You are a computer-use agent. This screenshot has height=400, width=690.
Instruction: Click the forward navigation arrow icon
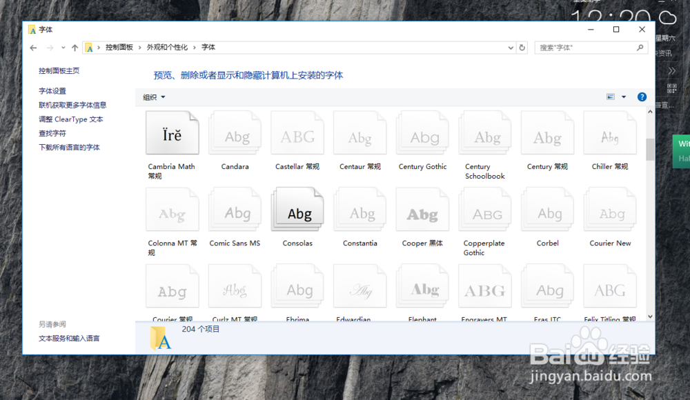49,47
